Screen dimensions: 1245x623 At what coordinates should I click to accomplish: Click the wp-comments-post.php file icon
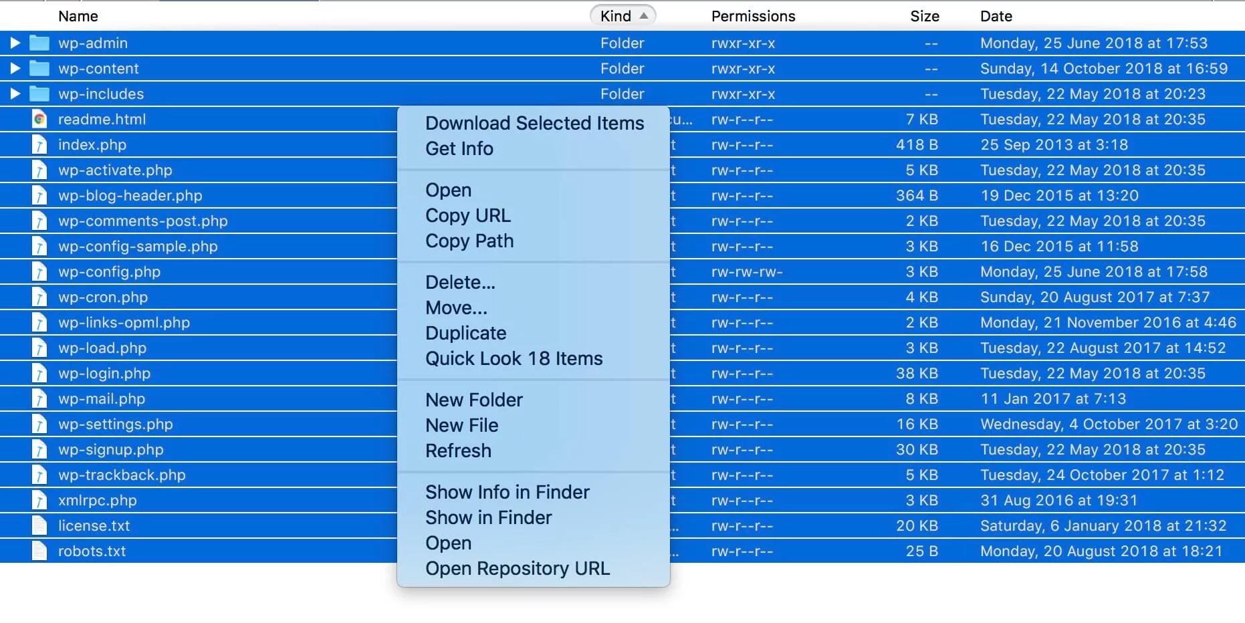pyautogui.click(x=39, y=221)
